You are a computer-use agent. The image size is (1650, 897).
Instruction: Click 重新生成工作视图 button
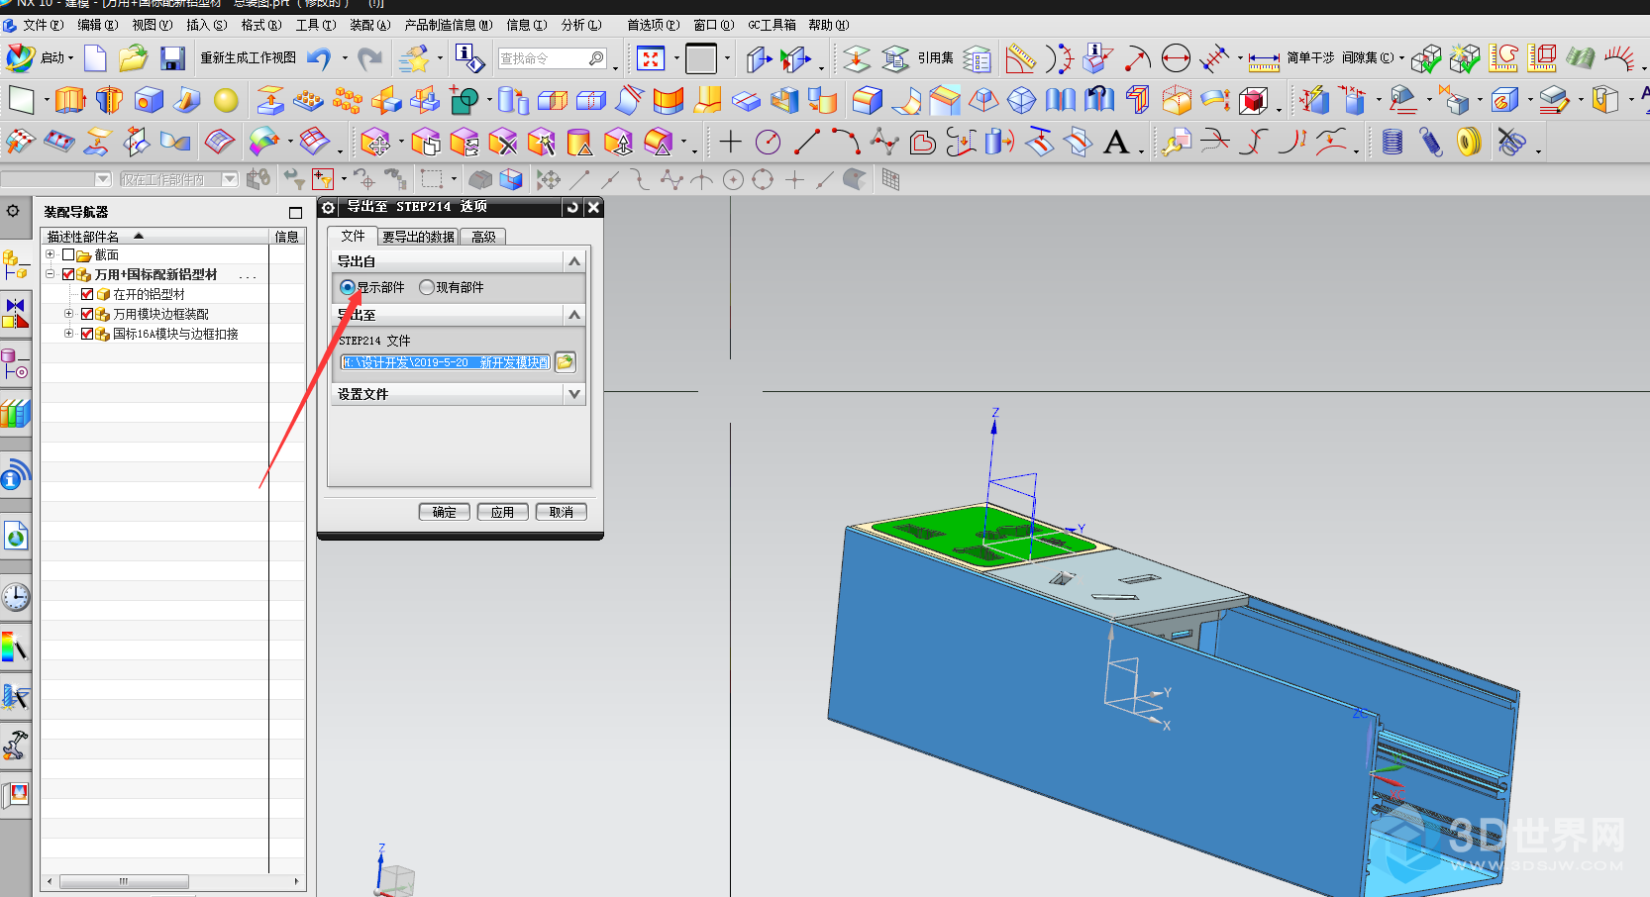248,58
